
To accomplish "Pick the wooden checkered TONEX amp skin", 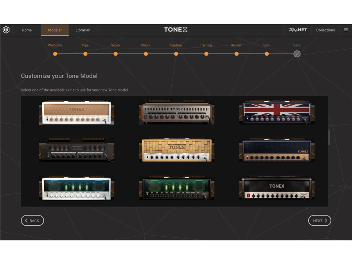I will (177, 149).
